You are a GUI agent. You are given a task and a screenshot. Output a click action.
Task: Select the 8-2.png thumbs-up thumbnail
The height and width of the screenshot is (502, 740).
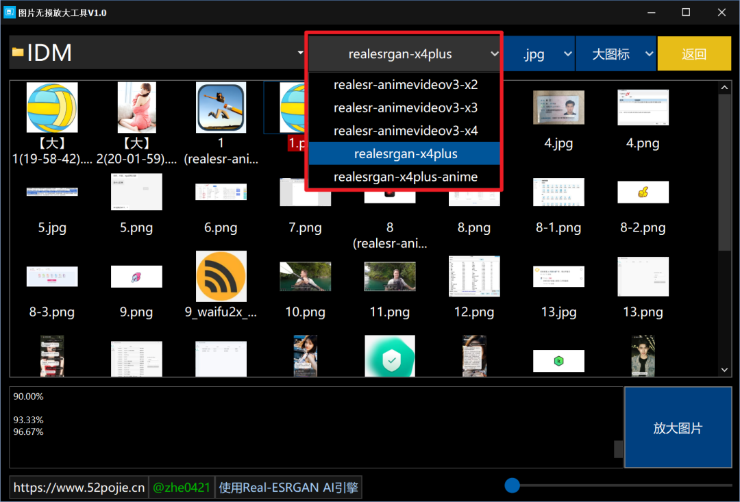click(643, 192)
